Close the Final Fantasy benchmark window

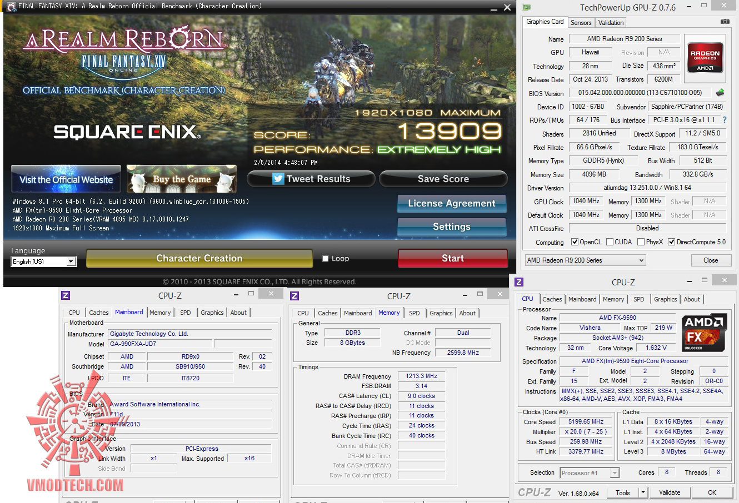[x=507, y=7]
